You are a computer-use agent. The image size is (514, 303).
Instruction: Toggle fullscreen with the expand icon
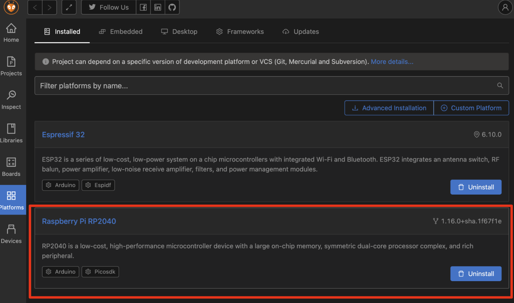69,7
